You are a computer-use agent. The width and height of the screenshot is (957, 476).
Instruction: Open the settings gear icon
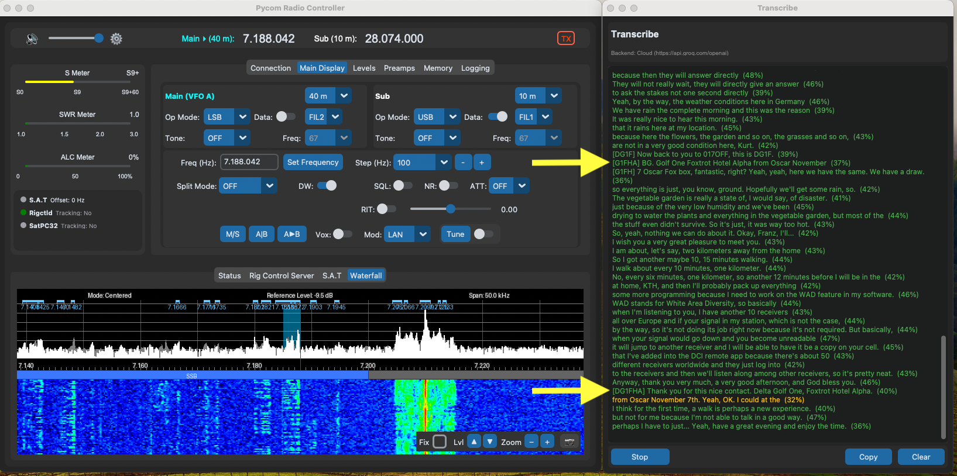(116, 39)
